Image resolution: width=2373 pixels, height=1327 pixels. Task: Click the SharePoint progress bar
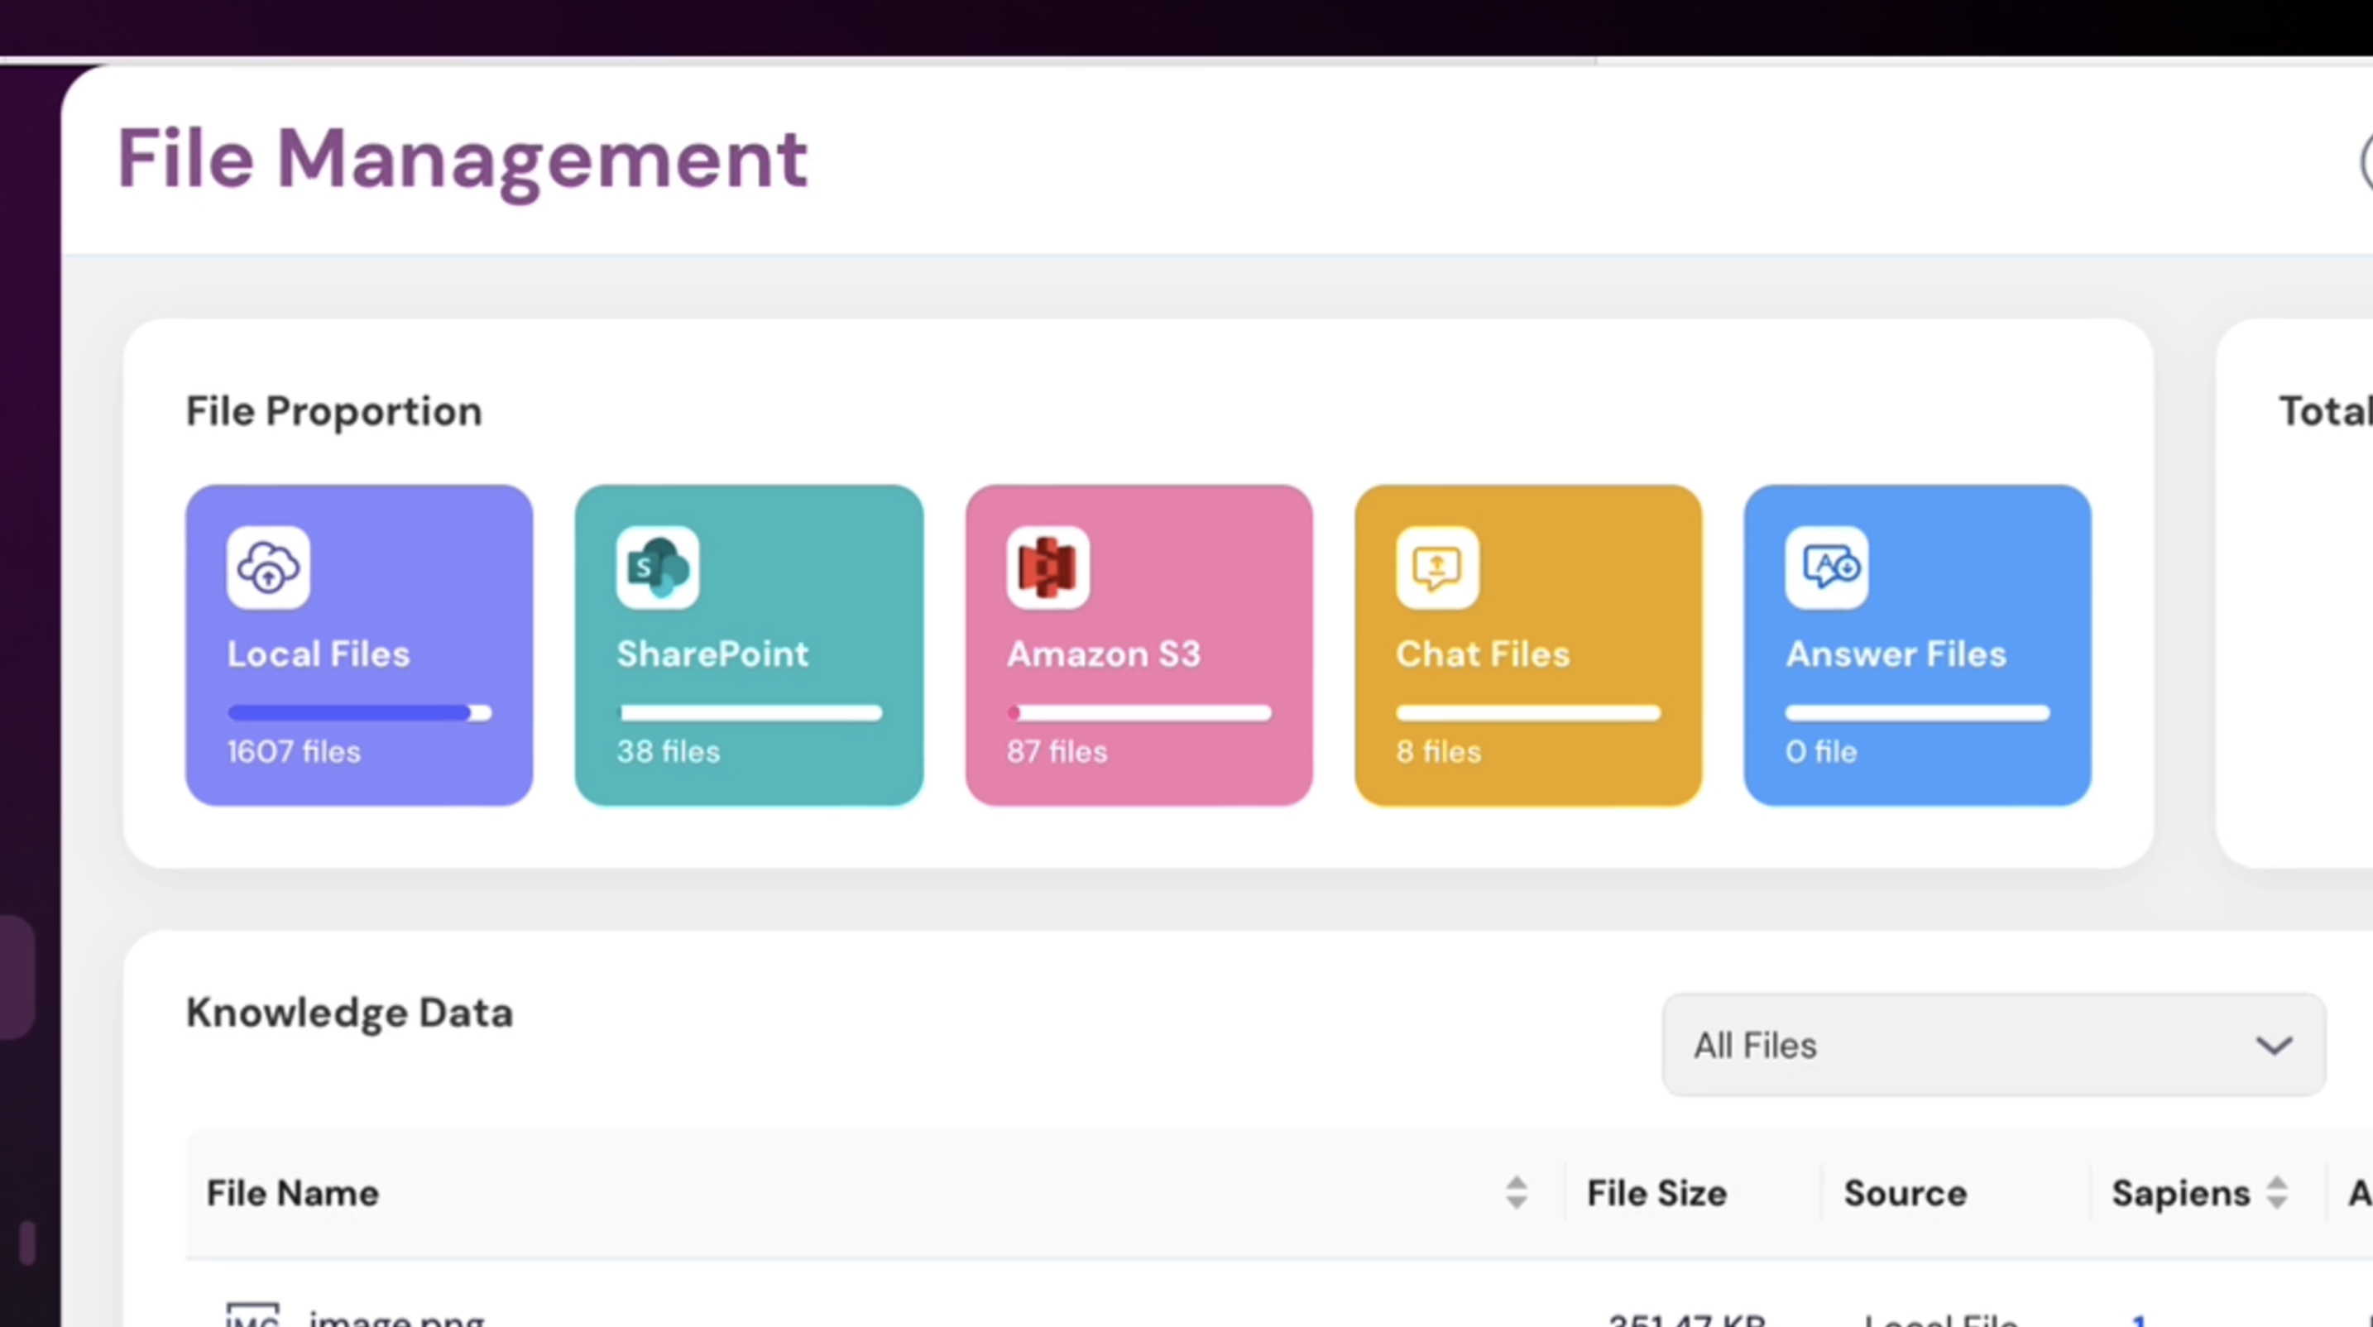pos(750,713)
